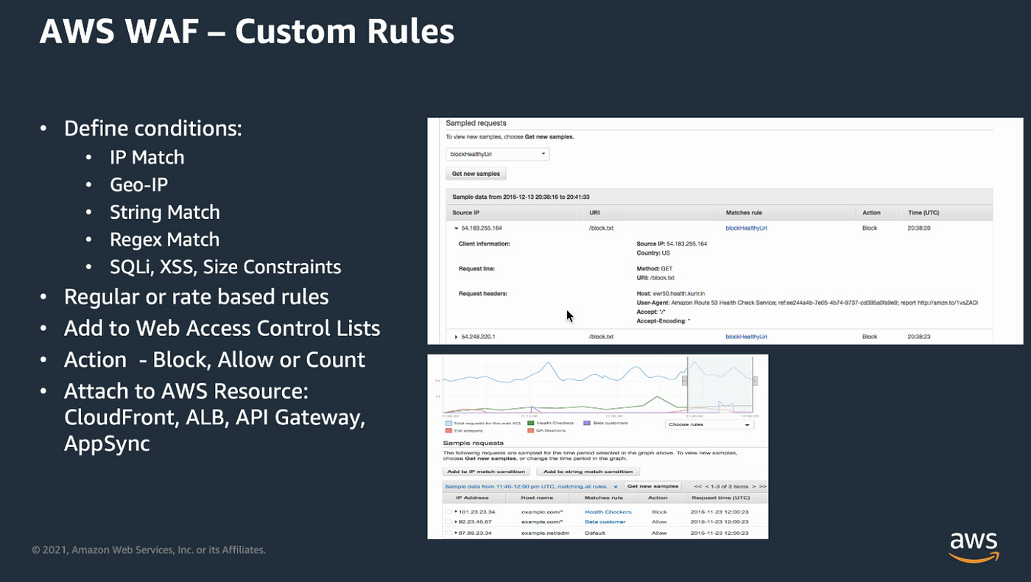The height and width of the screenshot is (582, 1031).
Task: Open the Beta customer rule link
Action: pyautogui.click(x=605, y=522)
